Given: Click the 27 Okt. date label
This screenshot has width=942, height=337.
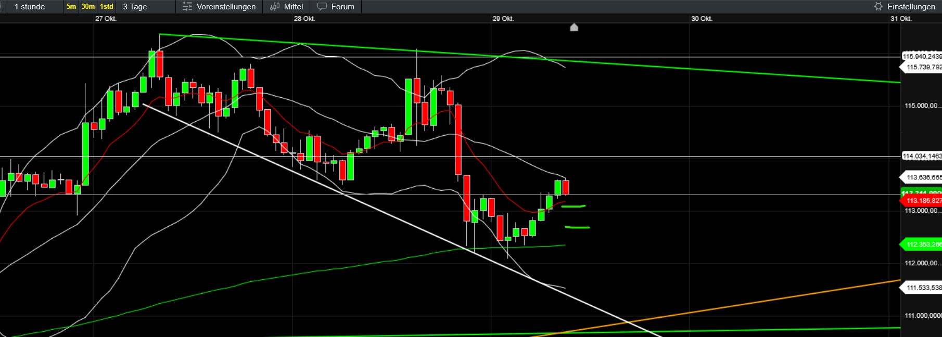Looking at the screenshot, I should (106, 19).
